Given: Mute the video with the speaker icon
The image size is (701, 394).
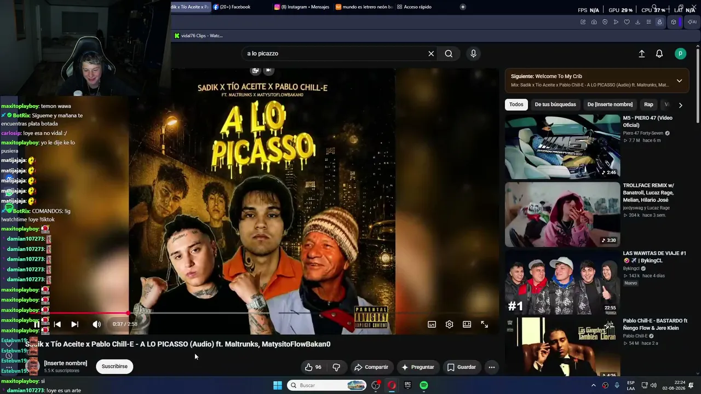Looking at the screenshot, I should pos(97,325).
